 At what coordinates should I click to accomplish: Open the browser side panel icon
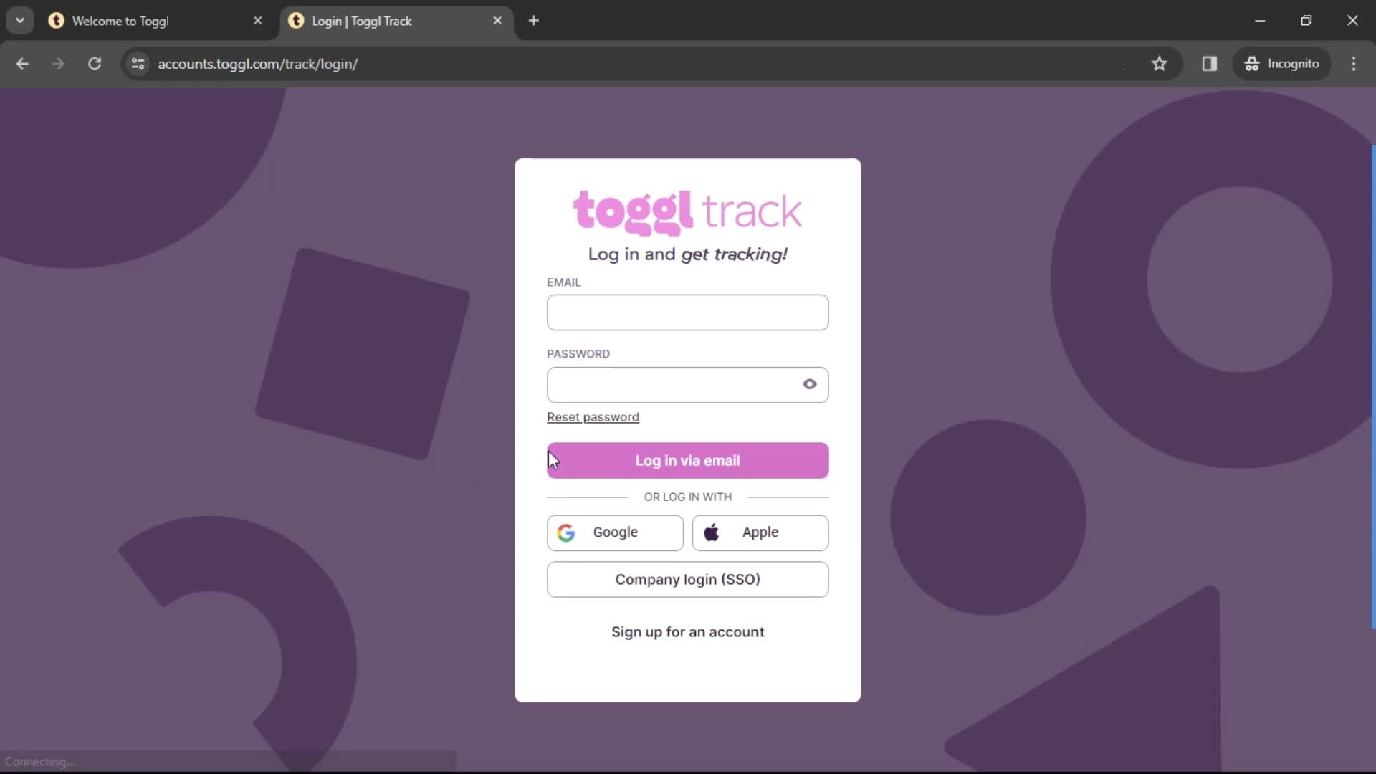tap(1209, 64)
